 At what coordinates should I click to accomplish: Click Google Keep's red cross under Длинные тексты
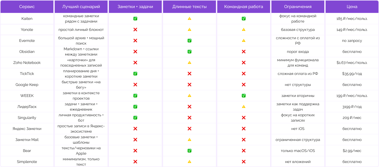coord(189,85)
